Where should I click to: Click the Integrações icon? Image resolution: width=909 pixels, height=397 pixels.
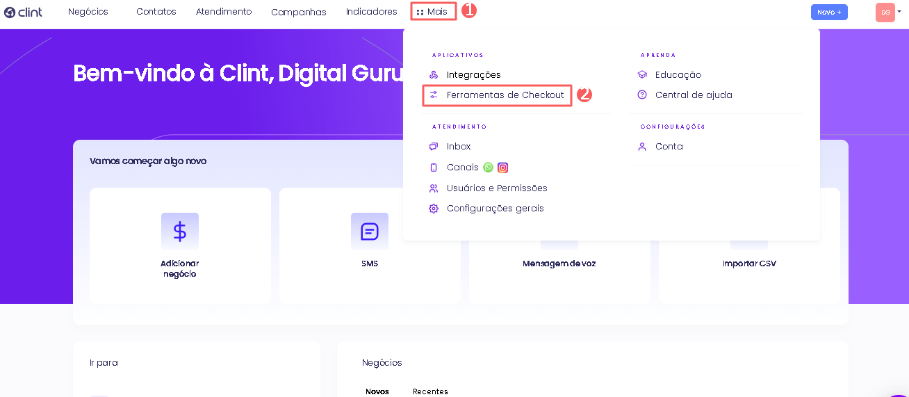click(434, 75)
